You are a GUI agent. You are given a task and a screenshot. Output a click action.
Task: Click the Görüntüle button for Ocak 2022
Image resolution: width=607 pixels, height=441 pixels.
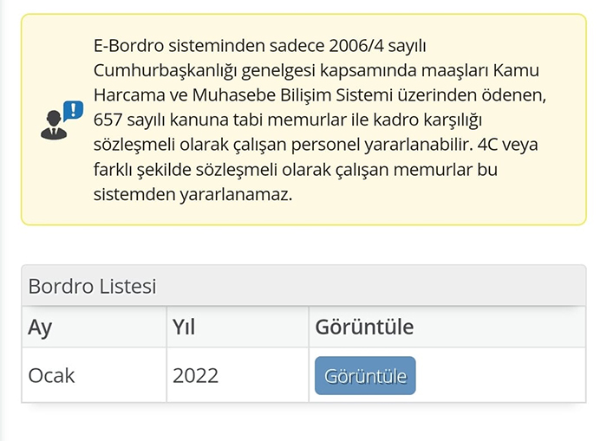point(365,376)
